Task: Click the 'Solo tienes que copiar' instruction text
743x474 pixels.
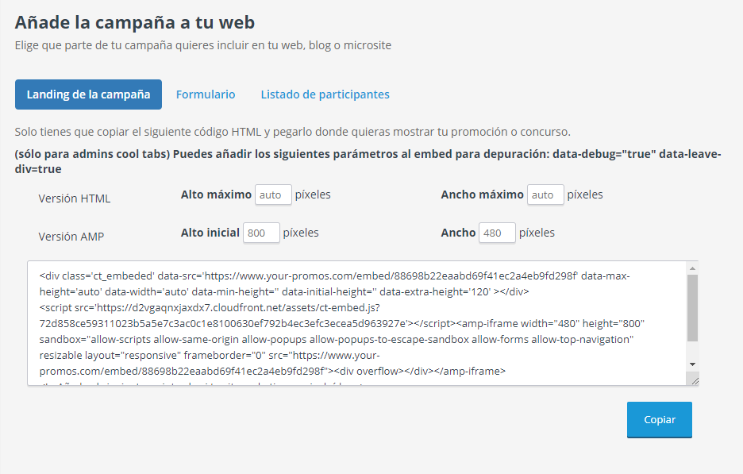Action: (x=292, y=132)
